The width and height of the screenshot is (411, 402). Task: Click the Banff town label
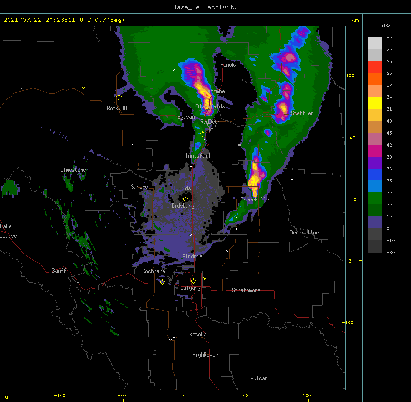tap(59, 271)
